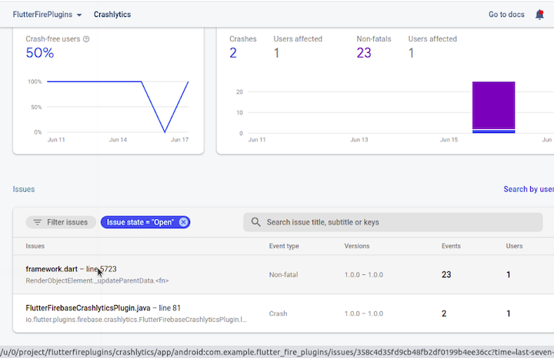Open the Crashlytics section
Viewport: 554px width, 358px height.
coord(112,15)
